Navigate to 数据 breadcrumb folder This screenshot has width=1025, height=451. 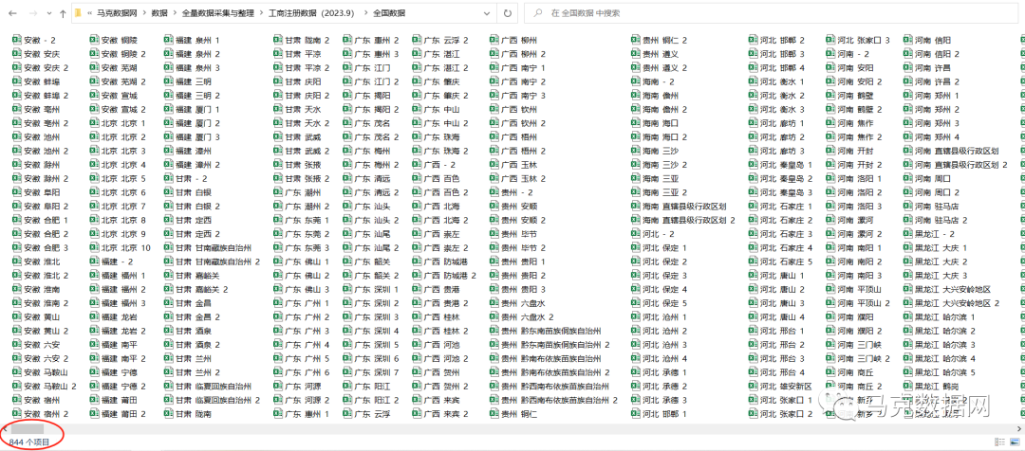pos(158,13)
